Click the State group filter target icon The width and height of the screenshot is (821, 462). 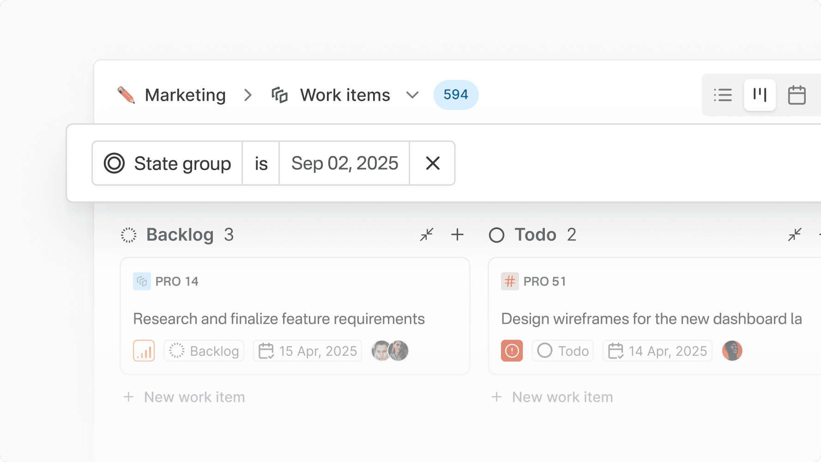(x=114, y=163)
